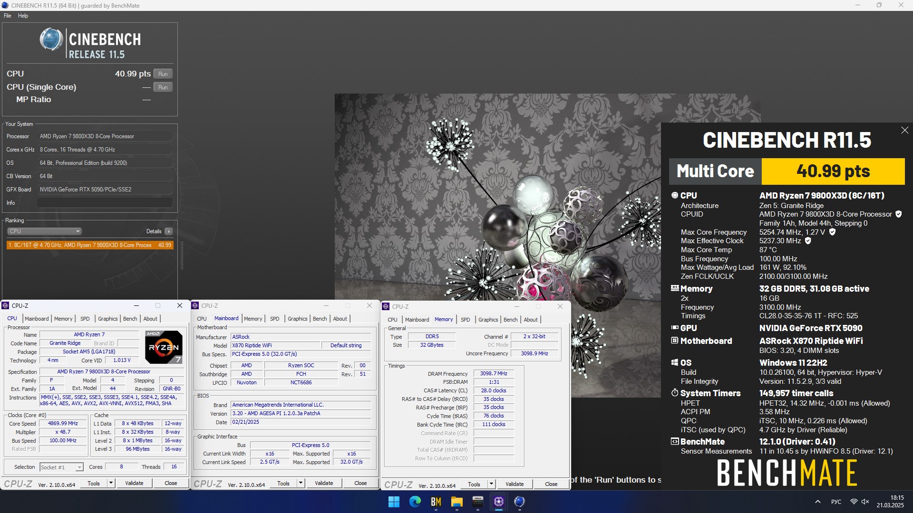Click the Max Core Frequency shield icon
The height and width of the screenshot is (513, 913).
coord(832,232)
